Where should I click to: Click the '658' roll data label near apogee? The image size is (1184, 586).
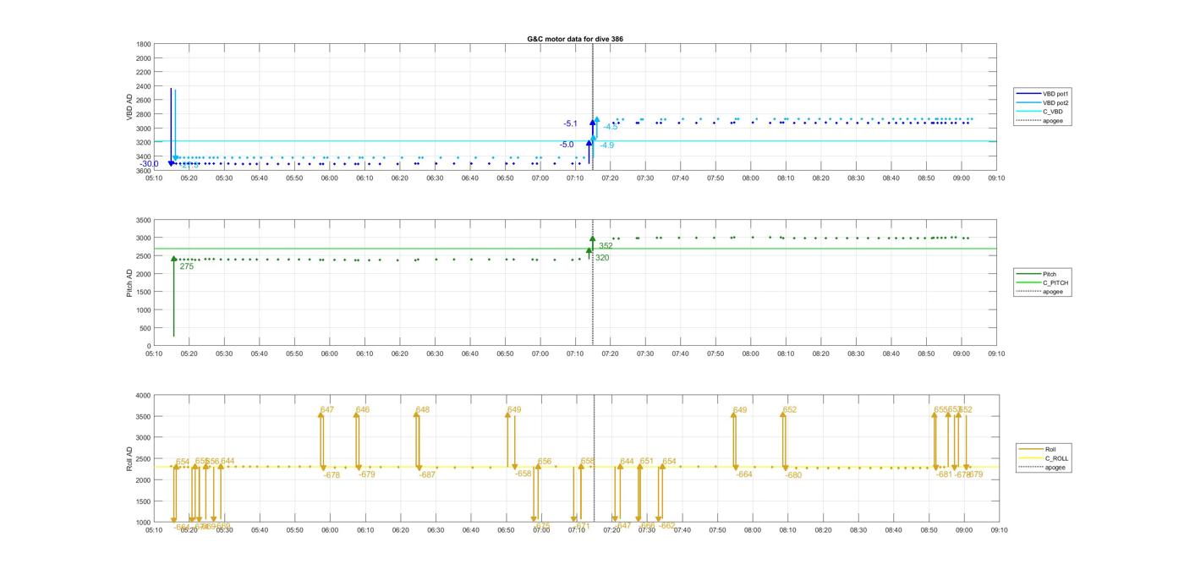(588, 462)
